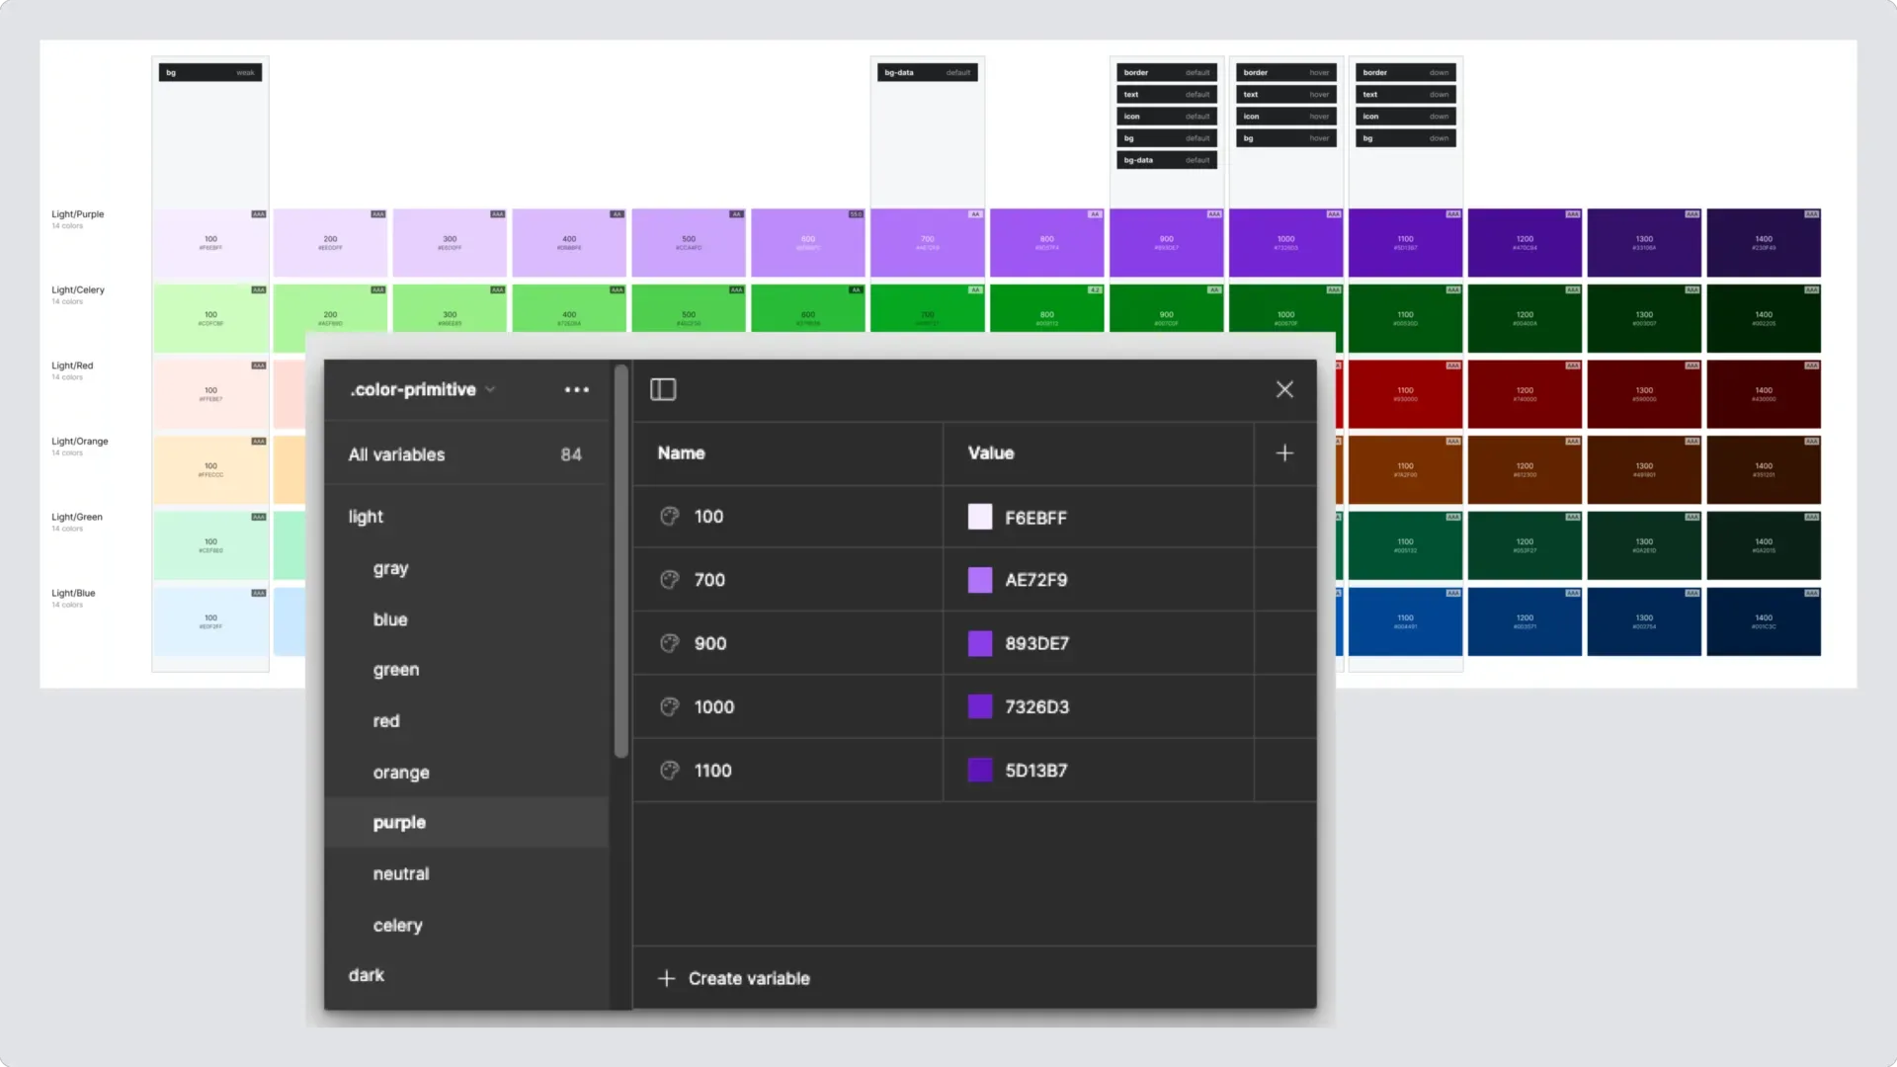The height and width of the screenshot is (1067, 1897).
Task: Toggle the sidebar panel icon
Action: tap(663, 390)
